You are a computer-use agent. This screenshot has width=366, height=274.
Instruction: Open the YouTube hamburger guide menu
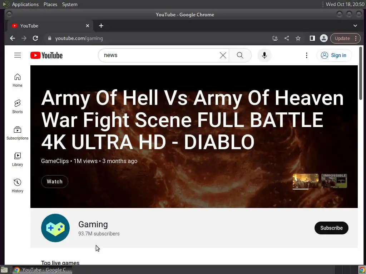(x=18, y=55)
